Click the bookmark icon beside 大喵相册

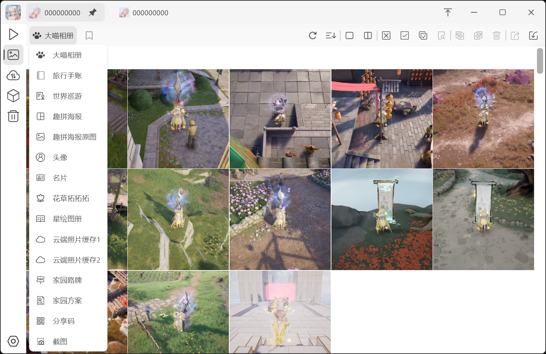pyautogui.click(x=89, y=35)
